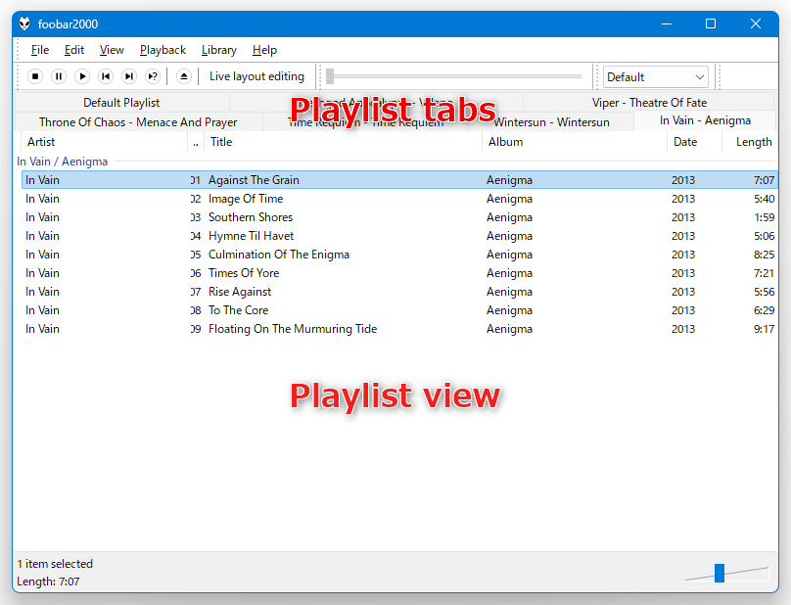The width and height of the screenshot is (791, 605).
Task: Select track To The Core
Action: [x=399, y=310]
